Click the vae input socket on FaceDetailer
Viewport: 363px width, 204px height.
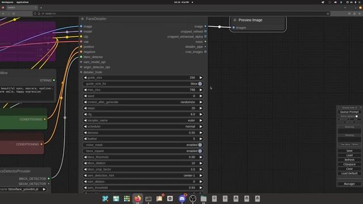(x=81, y=41)
